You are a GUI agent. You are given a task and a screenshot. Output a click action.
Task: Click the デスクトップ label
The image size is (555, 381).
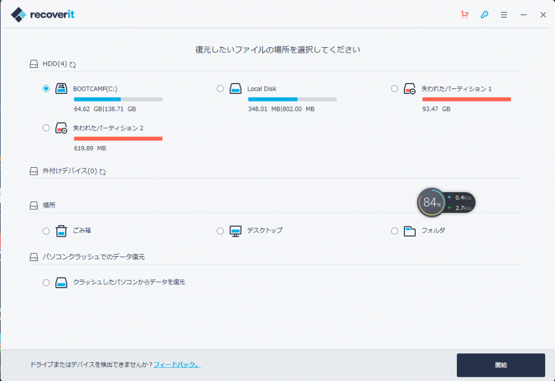coord(264,231)
